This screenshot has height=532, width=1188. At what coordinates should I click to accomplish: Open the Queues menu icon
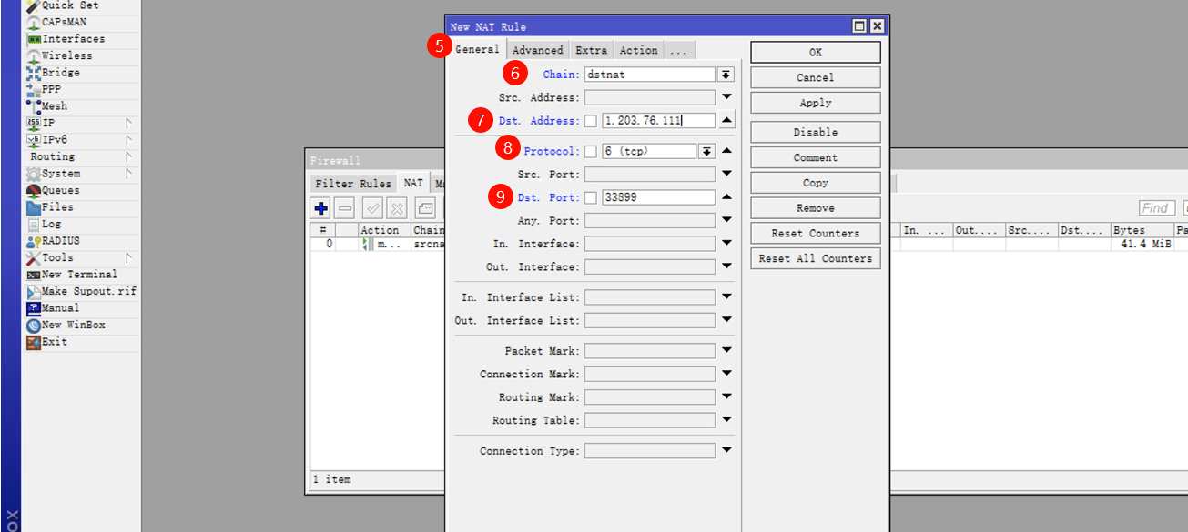click(34, 191)
